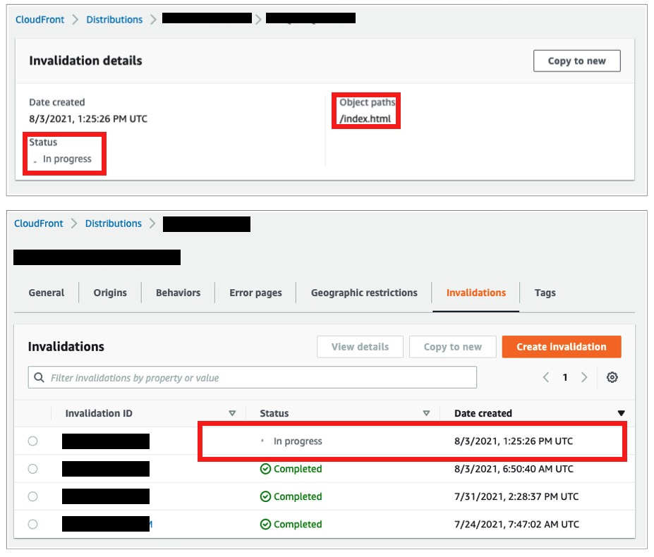Click Completed check icon for 7/24/2021 row
The height and width of the screenshot is (557, 654).
(x=265, y=524)
